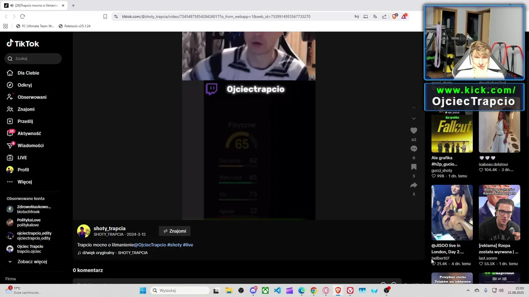Viewport: 529px width, 297px height.
Task: Click the Znajomi button next to the author
Action: [174, 231]
